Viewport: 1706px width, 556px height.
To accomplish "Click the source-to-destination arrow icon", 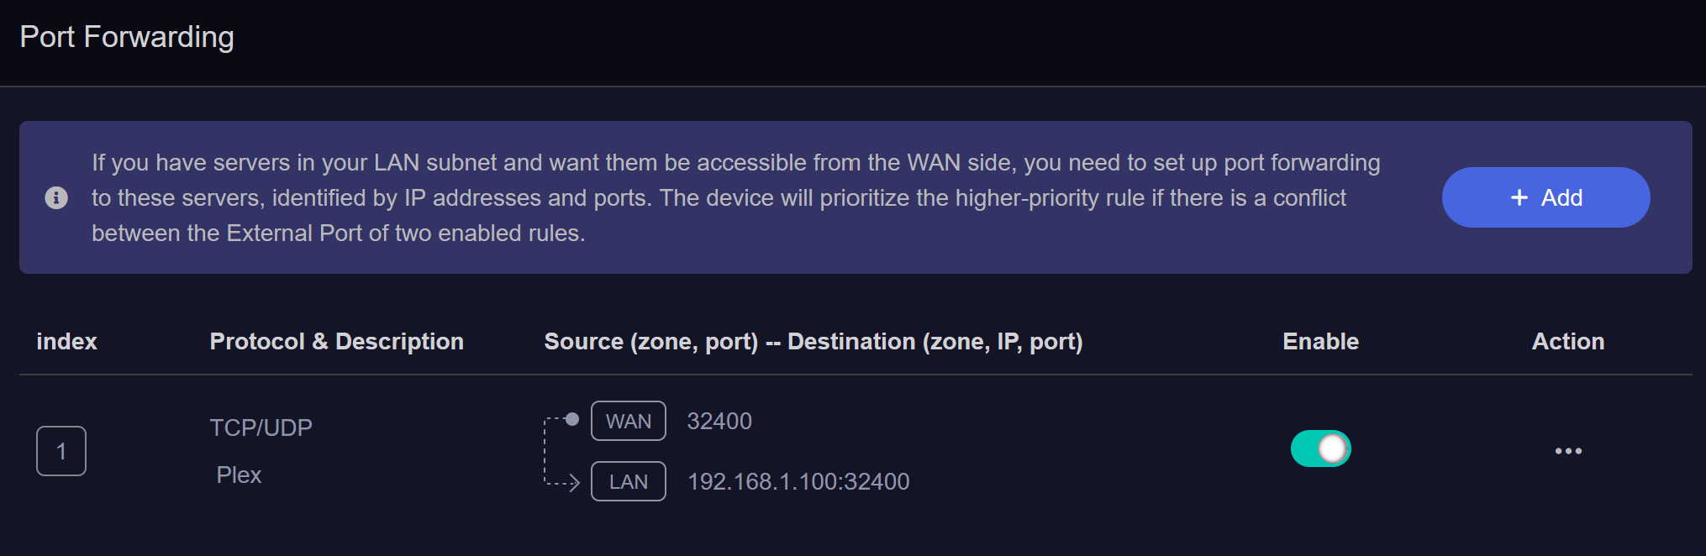I will click(x=561, y=451).
